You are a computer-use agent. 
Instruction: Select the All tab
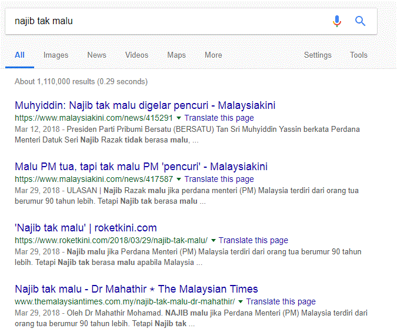point(19,55)
